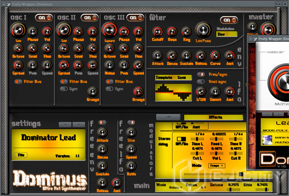
Task: Enable OSC III Sync switch
Action: 109,89
